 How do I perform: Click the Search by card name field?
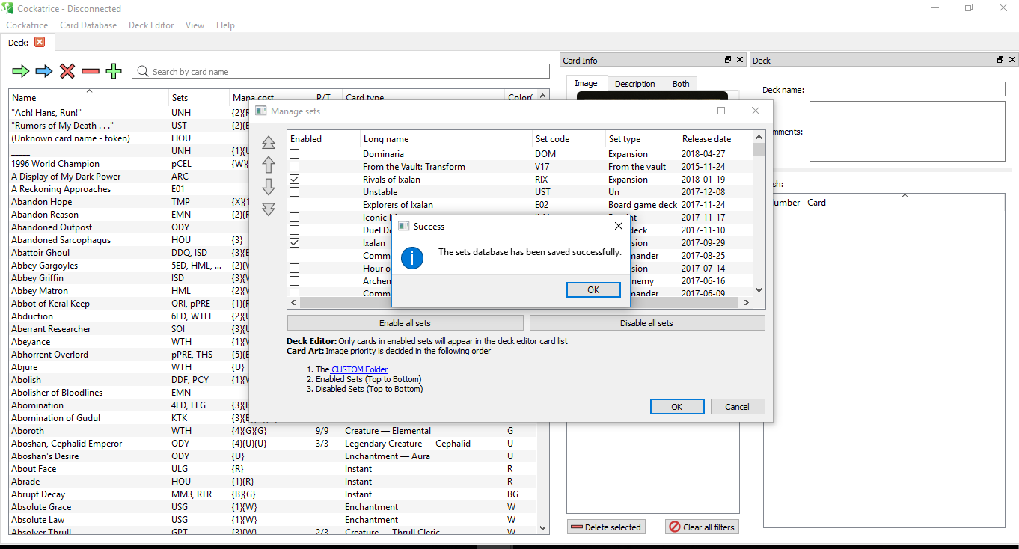click(x=341, y=71)
